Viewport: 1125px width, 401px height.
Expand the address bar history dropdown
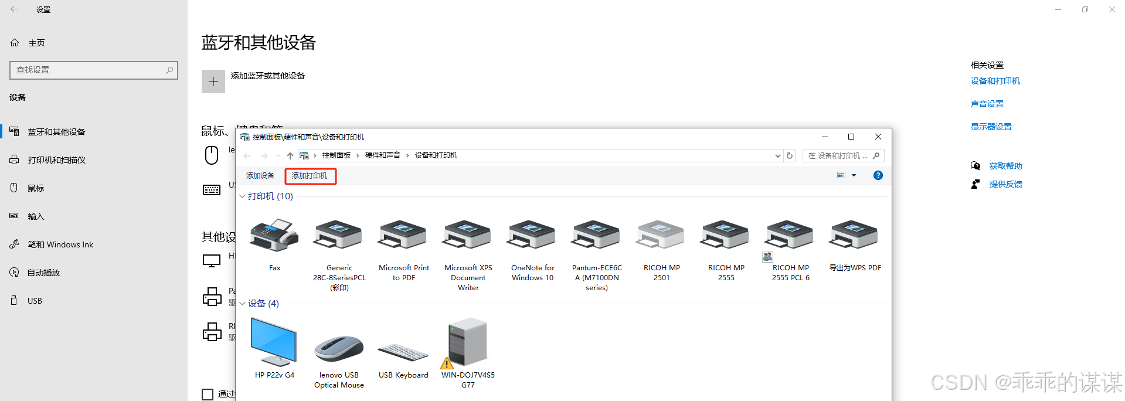(778, 155)
